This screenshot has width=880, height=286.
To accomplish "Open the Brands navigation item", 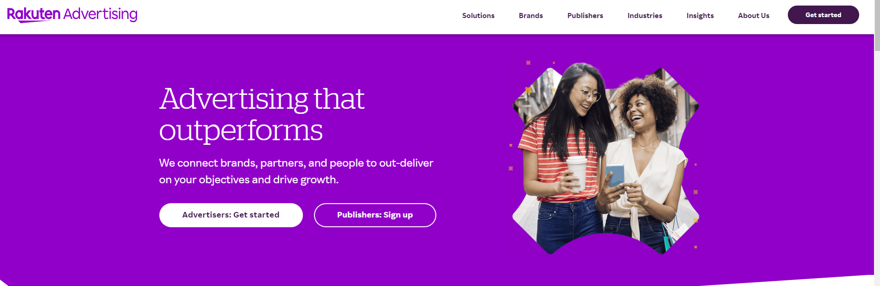I will (x=530, y=16).
